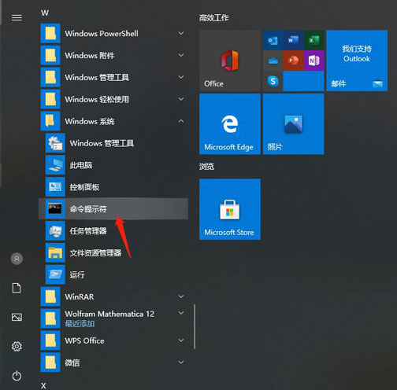Expand the Windows 附件 chevron
397x390 pixels.
click(181, 55)
